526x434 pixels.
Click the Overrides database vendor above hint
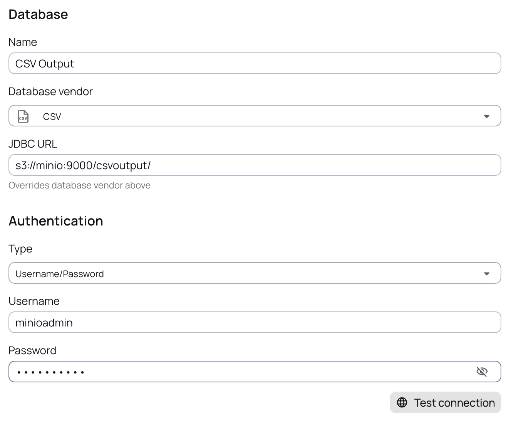click(79, 185)
